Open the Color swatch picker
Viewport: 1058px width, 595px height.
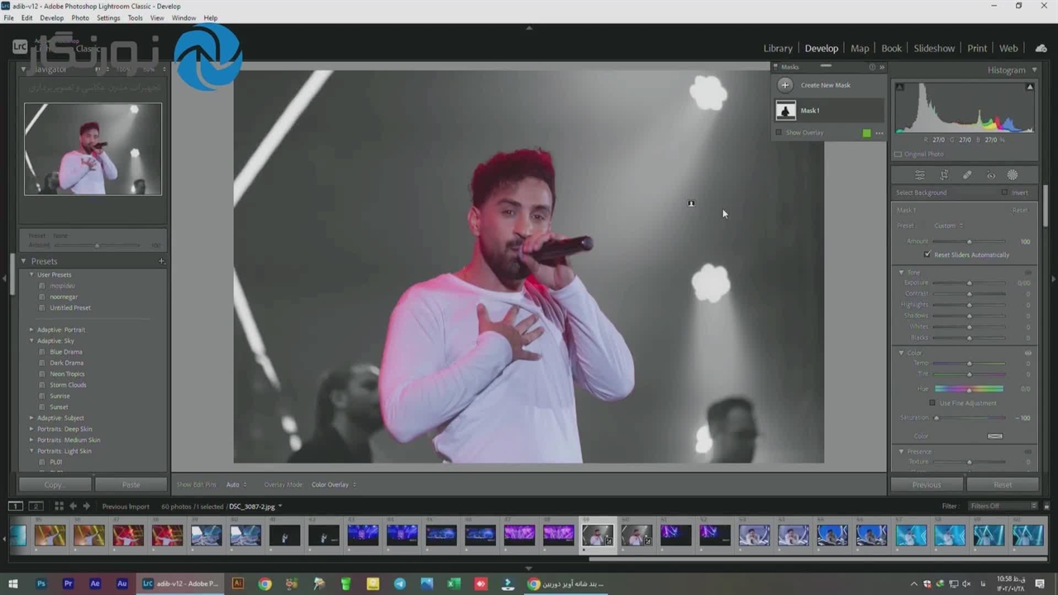pos(995,436)
